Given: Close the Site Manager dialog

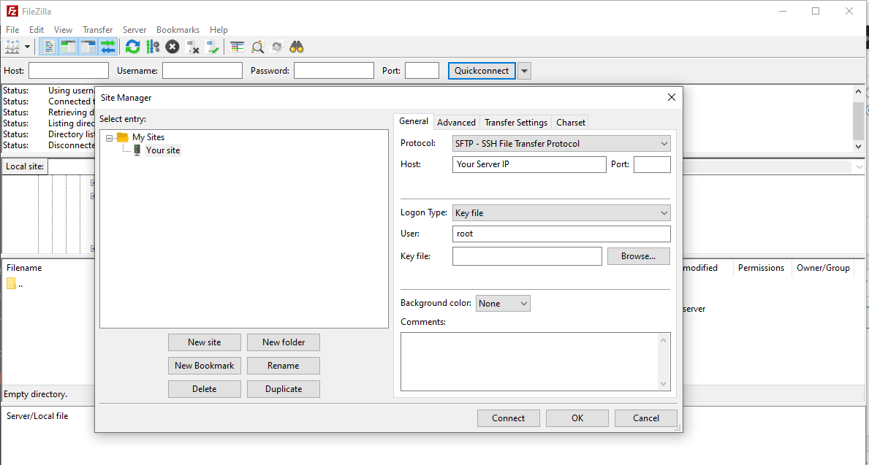Looking at the screenshot, I should tap(671, 97).
